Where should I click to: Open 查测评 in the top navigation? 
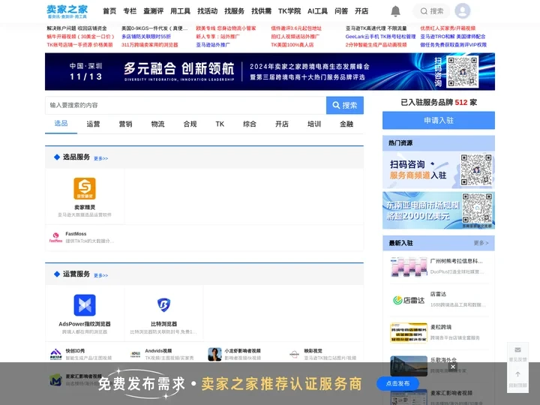153,11
